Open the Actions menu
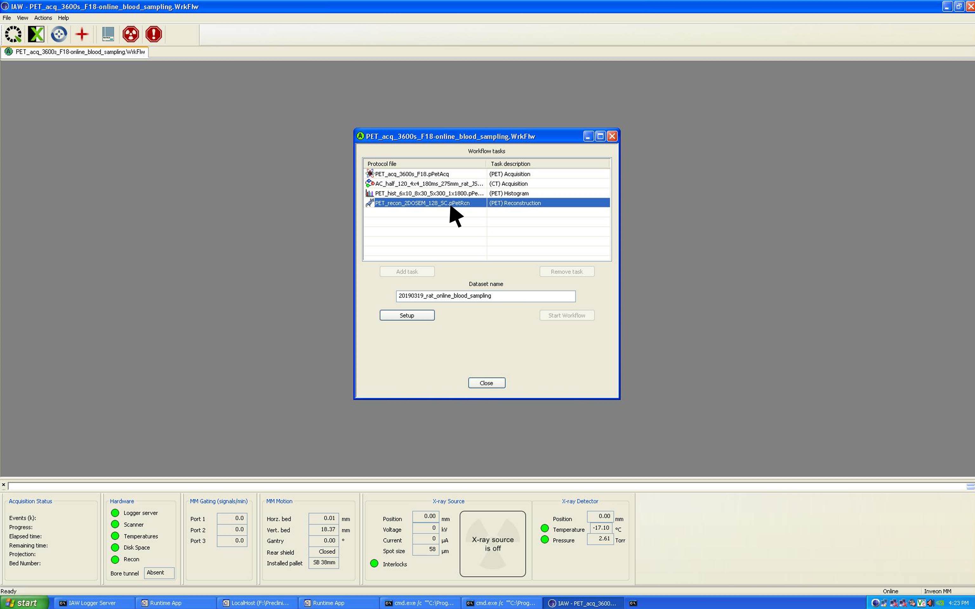Image resolution: width=975 pixels, height=609 pixels. (x=43, y=18)
